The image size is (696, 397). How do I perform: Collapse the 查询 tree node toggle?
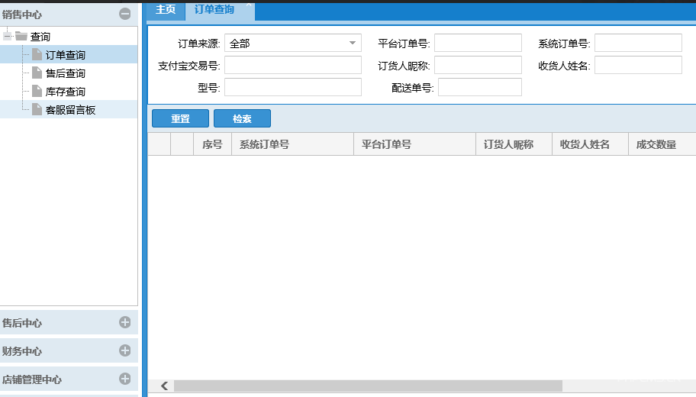tap(8, 36)
